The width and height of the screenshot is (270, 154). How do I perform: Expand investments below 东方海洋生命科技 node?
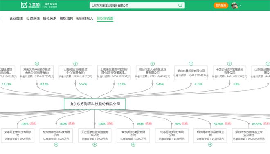click(x=56, y=145)
